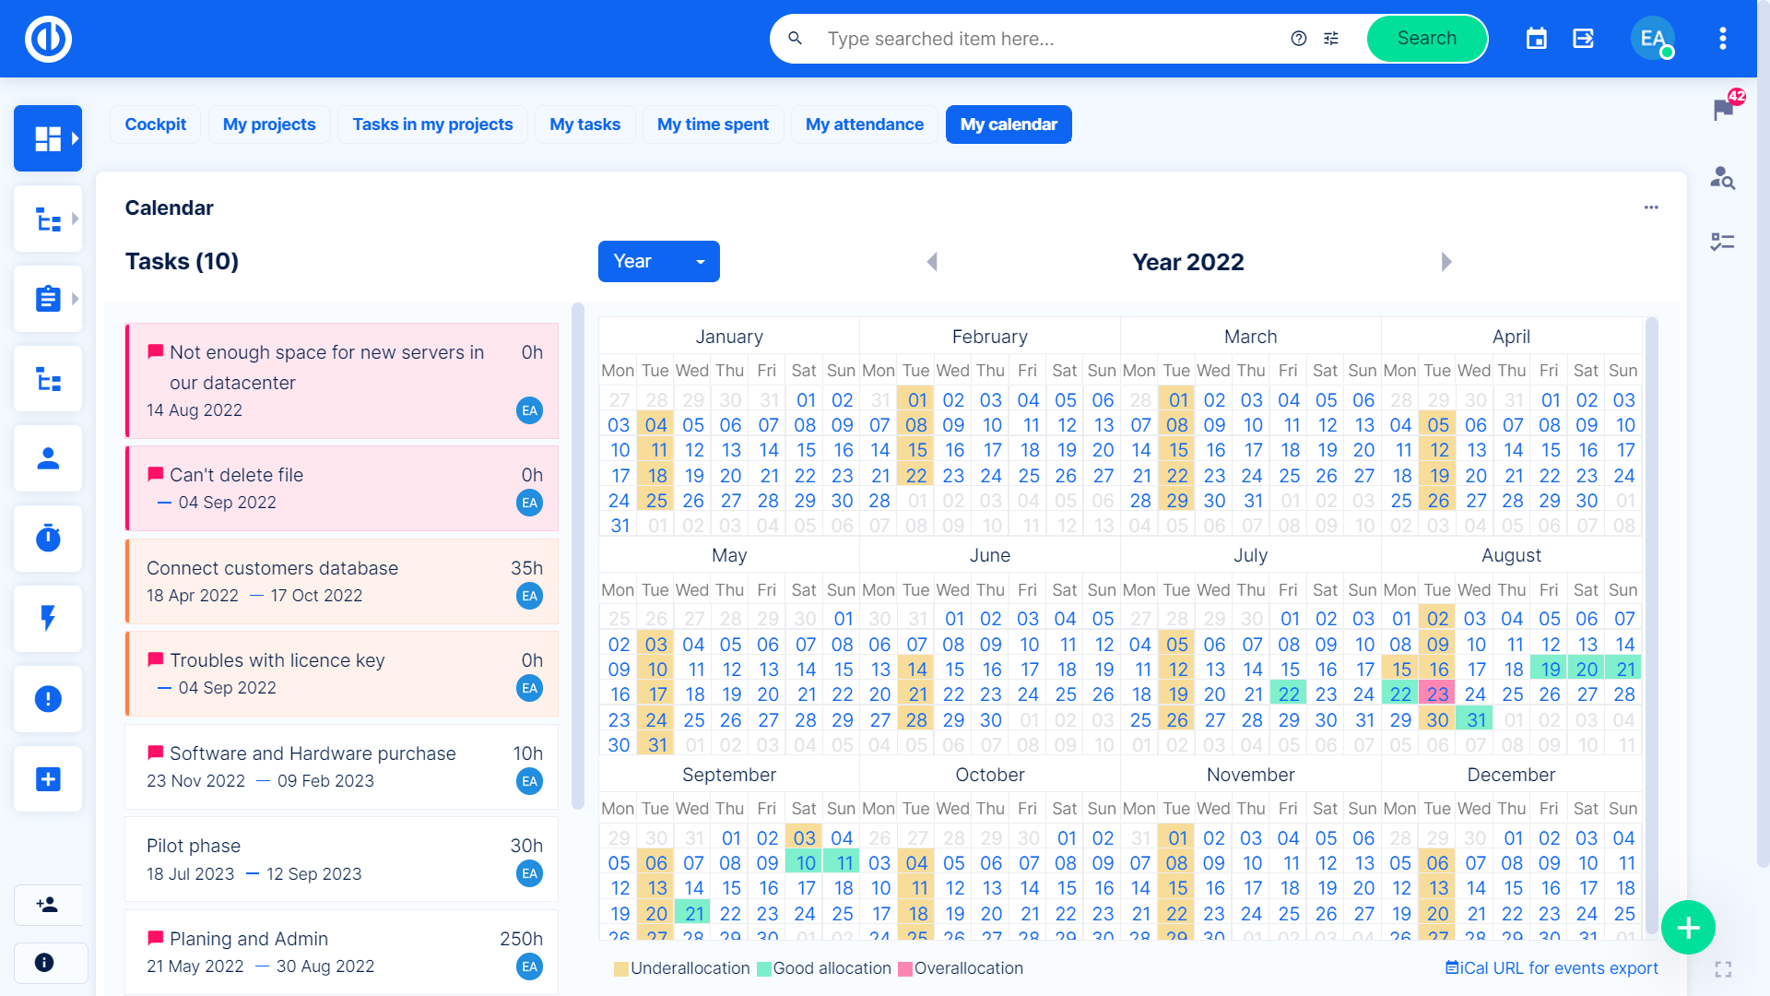Switch to the Cockpit tab
The width and height of the screenshot is (1770, 996).
point(155,125)
